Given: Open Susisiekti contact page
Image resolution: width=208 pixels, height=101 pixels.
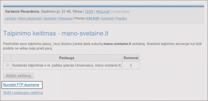Looking at the screenshot, I should pos(107,18).
